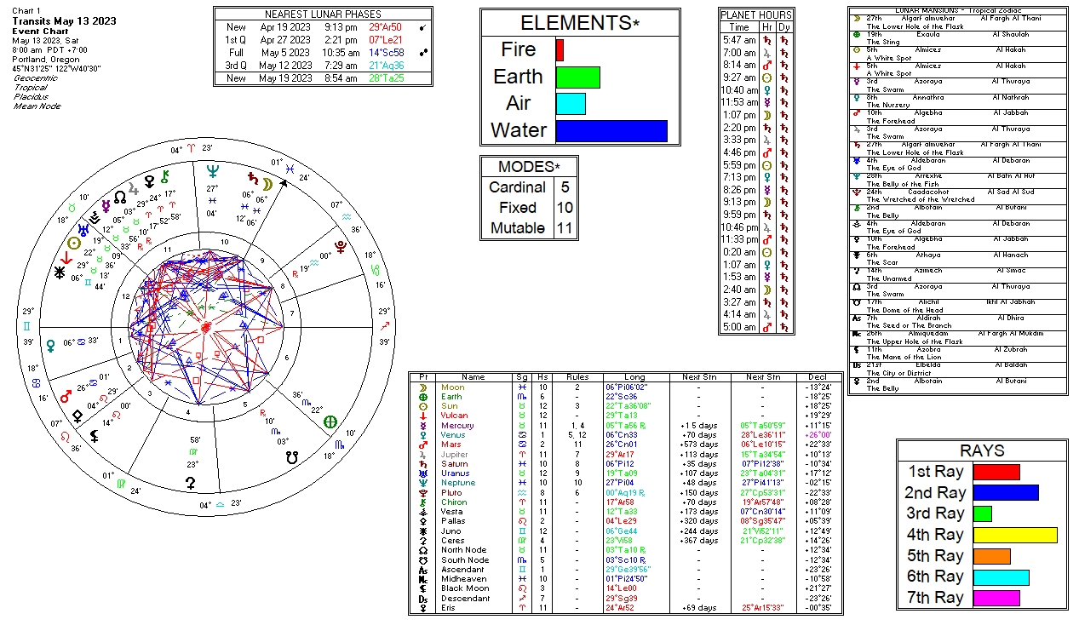Click the yellow 4th Ray bar
This screenshot has width=1079, height=631.
coord(1015,535)
